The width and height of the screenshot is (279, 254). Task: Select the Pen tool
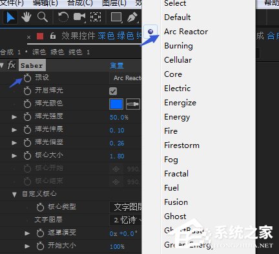point(132,17)
